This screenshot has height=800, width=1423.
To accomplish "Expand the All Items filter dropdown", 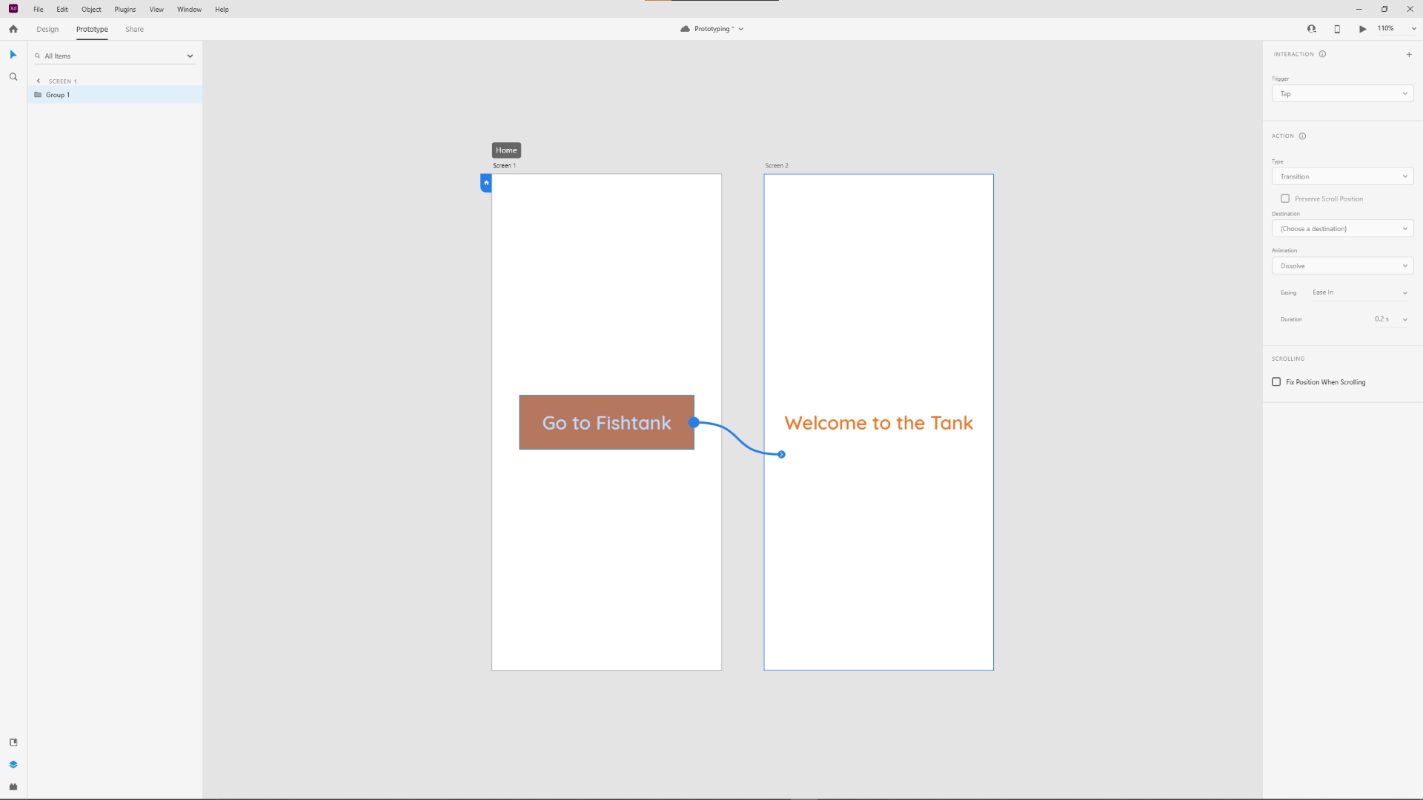I will pos(190,56).
